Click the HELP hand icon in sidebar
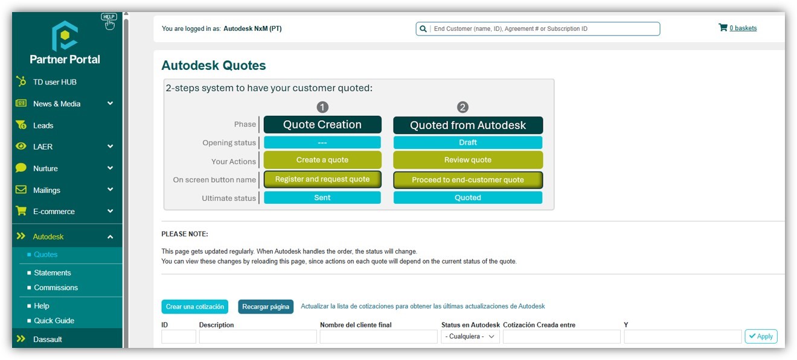Screen dimensions: 797x360 point(109,21)
